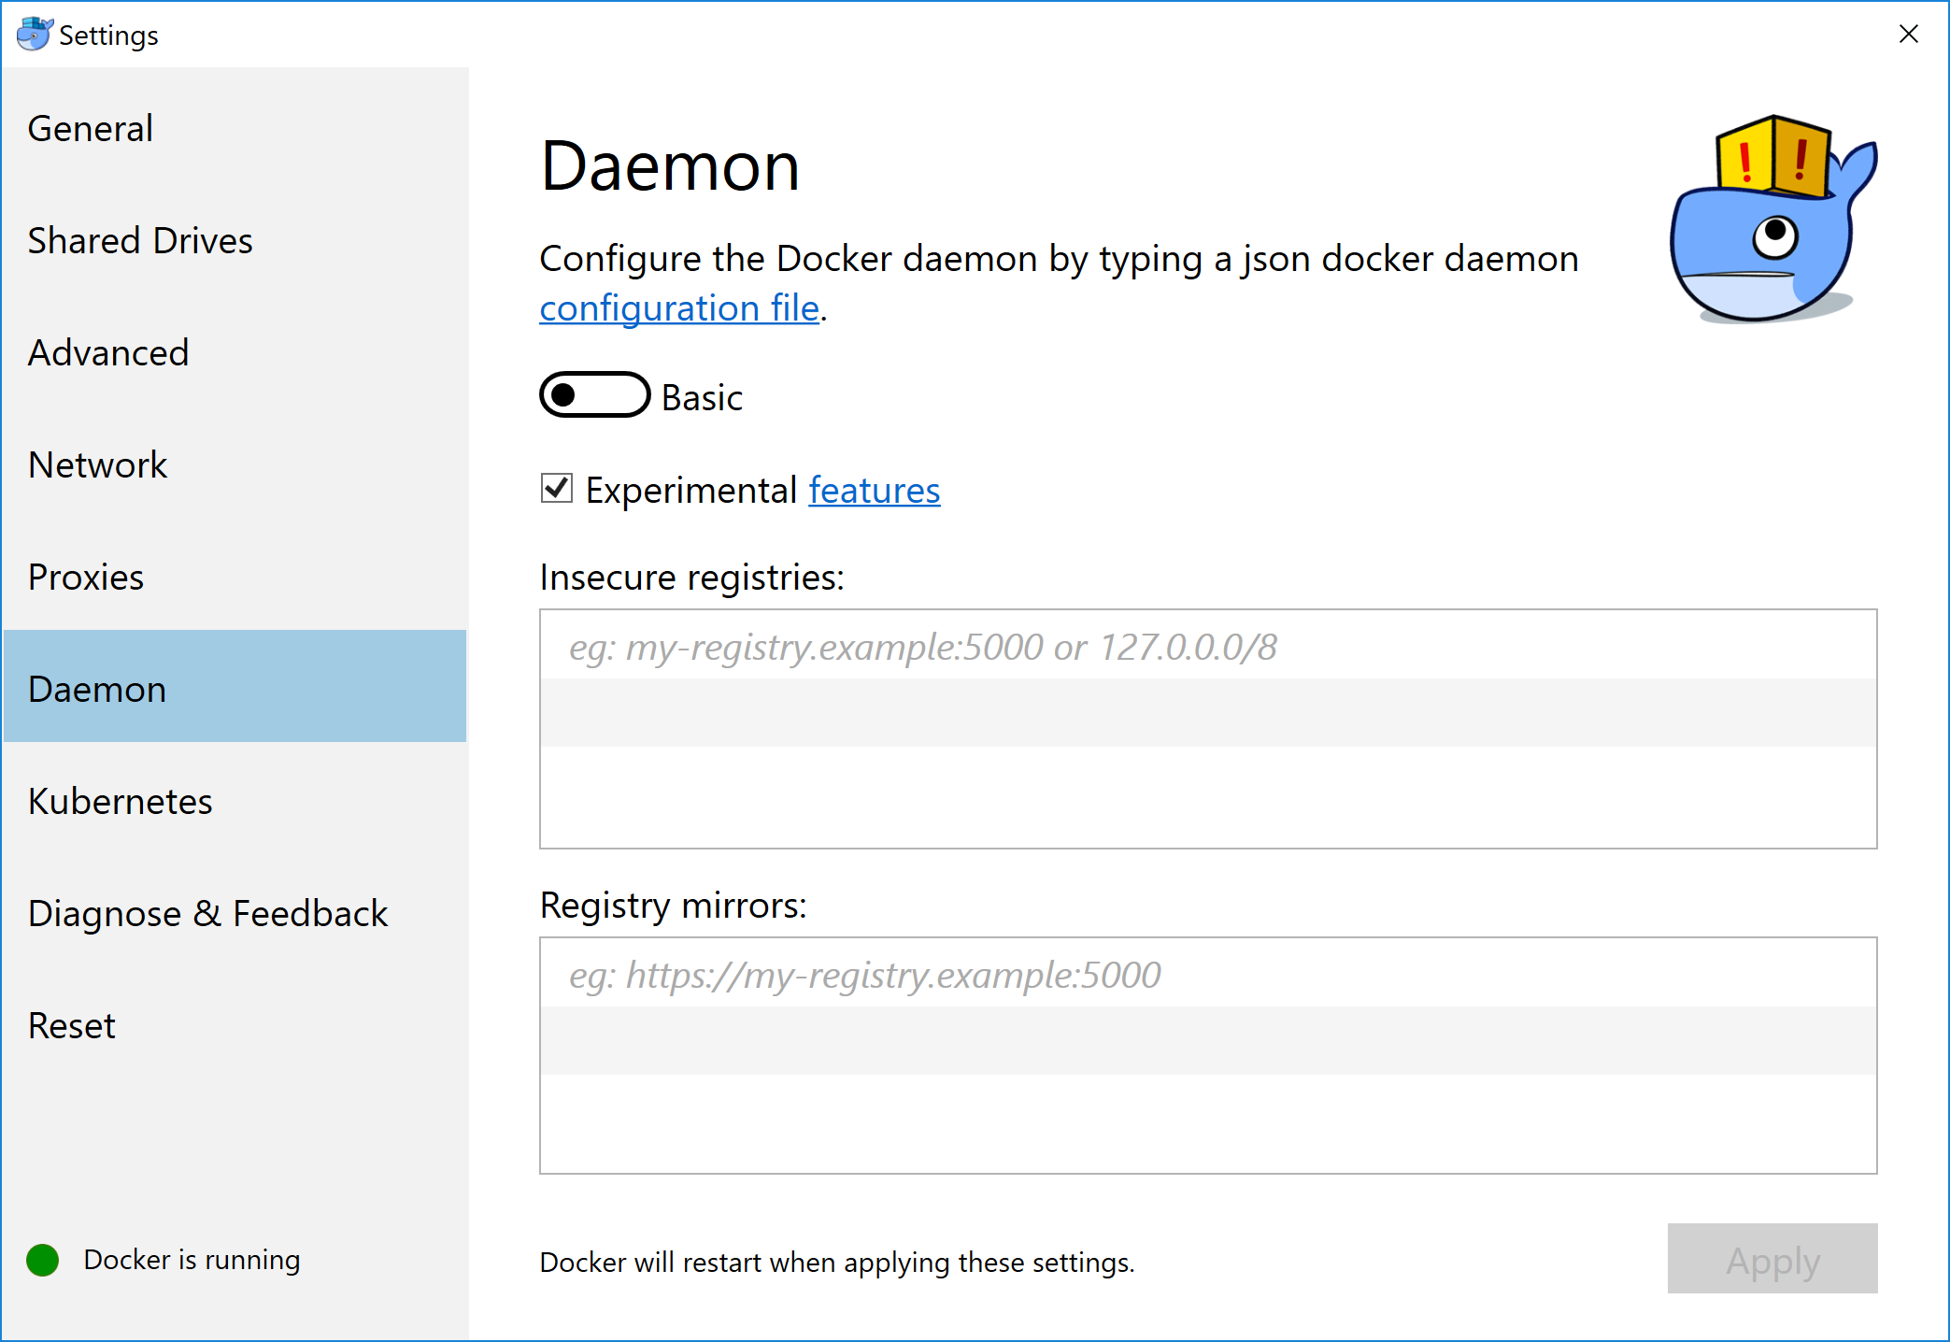This screenshot has height=1342, width=1950.
Task: Select the Kubernetes settings section
Action: pyautogui.click(x=120, y=801)
